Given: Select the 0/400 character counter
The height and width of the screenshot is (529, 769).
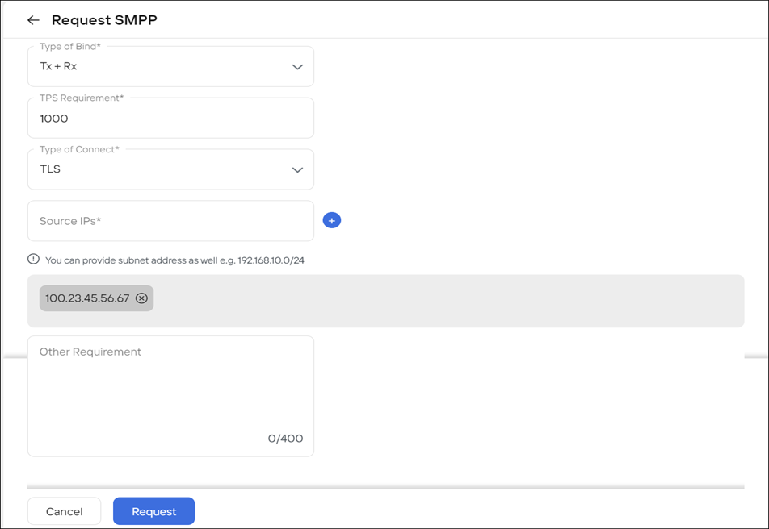Looking at the screenshot, I should tap(285, 438).
